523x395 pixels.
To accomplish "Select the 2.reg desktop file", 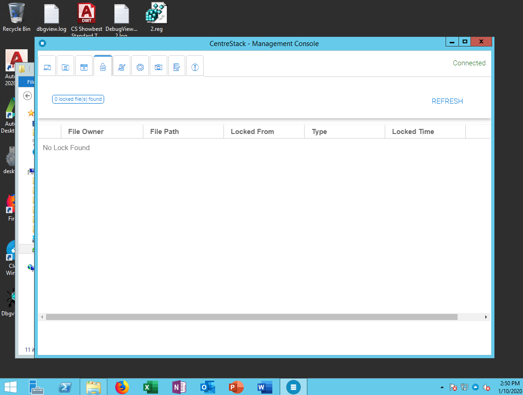I will coord(156,17).
